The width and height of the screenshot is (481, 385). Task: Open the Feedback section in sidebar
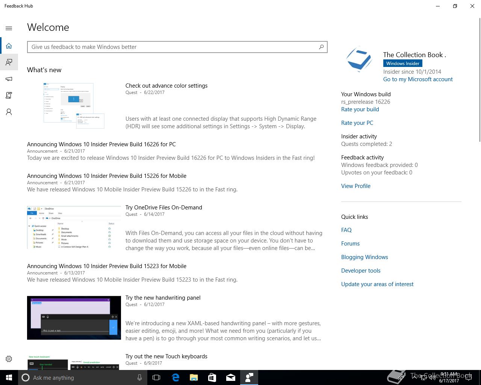[x=9, y=62]
